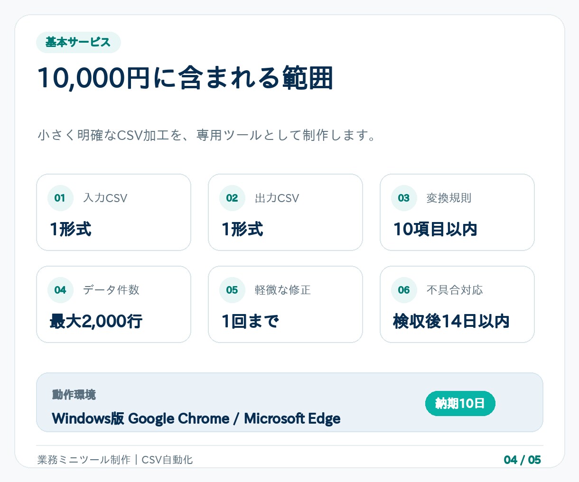Click the データ件数 label

(x=111, y=290)
